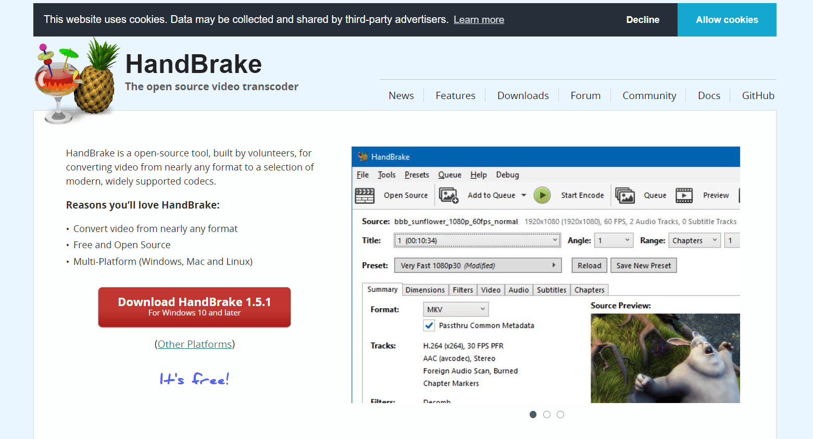Switch to the Subtitles tab
Screen dimensions: 813x439
[552, 290]
